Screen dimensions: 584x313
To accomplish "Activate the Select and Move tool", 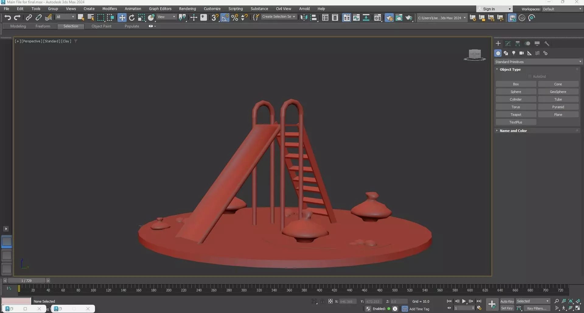I will pyautogui.click(x=122, y=18).
